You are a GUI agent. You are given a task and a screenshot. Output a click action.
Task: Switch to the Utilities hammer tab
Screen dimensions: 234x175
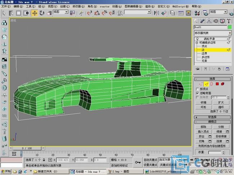229,21
